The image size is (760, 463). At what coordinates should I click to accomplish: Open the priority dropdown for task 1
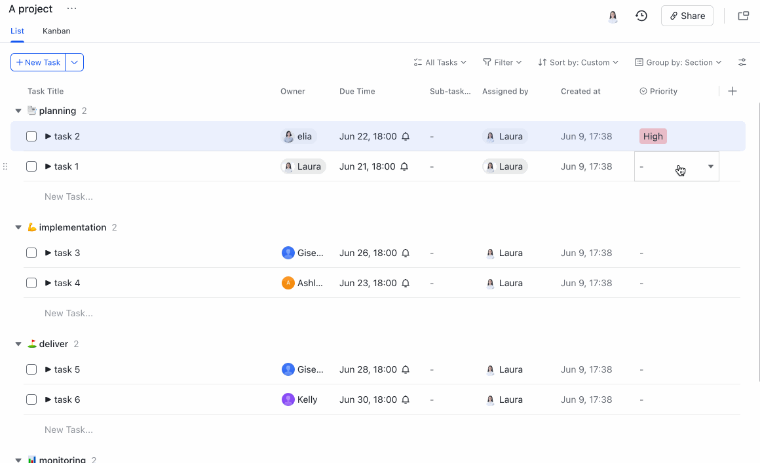(x=710, y=166)
